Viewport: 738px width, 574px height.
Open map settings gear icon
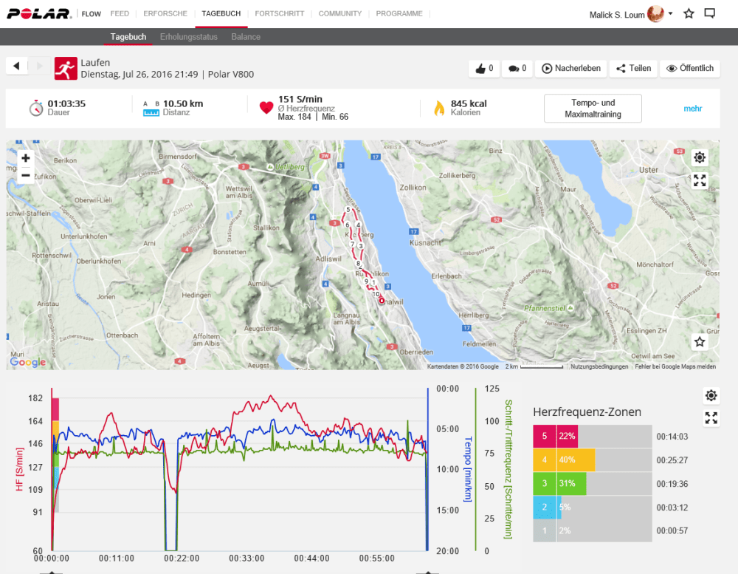click(700, 157)
